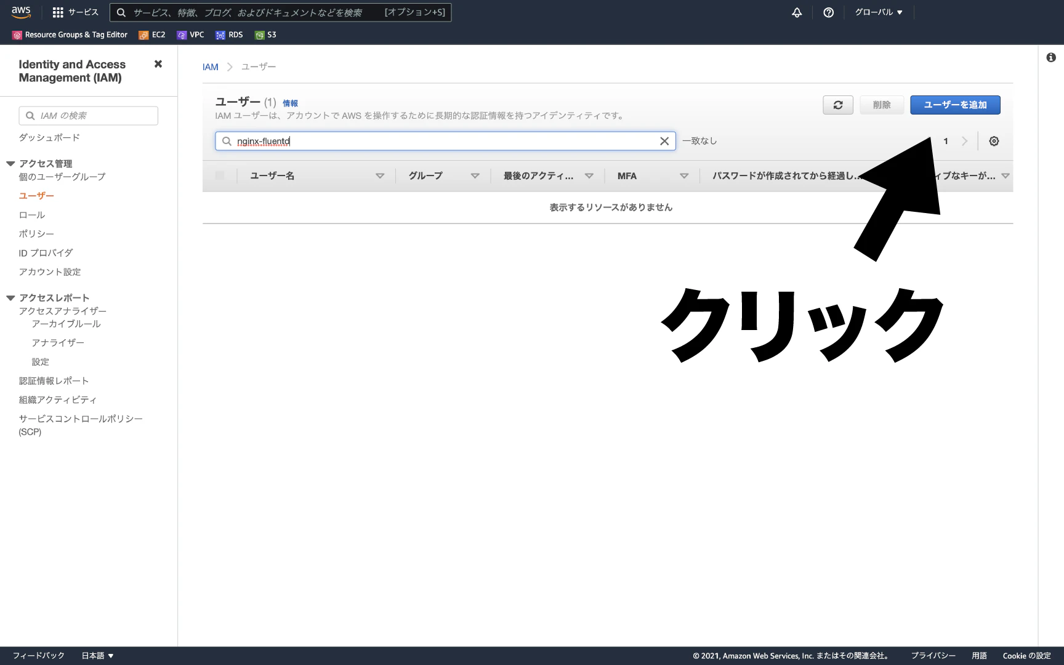The image size is (1064, 665).
Task: Open the S3 service shortcut
Action: click(x=265, y=35)
